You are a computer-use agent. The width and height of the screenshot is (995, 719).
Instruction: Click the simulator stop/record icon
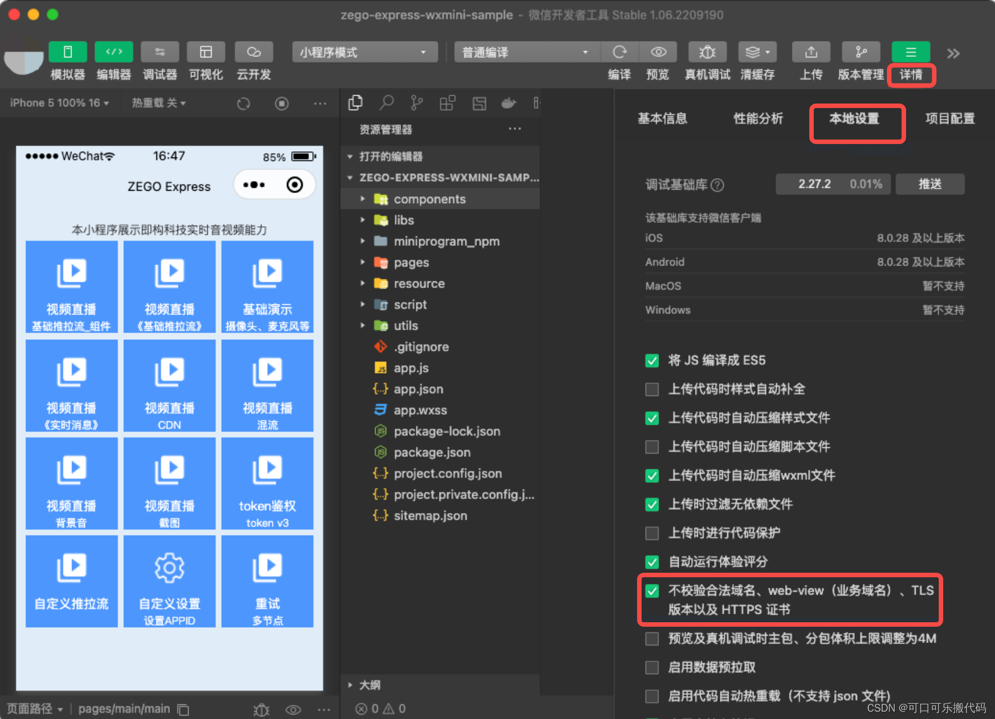point(282,104)
